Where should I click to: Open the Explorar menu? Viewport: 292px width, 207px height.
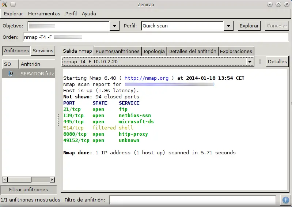point(14,14)
